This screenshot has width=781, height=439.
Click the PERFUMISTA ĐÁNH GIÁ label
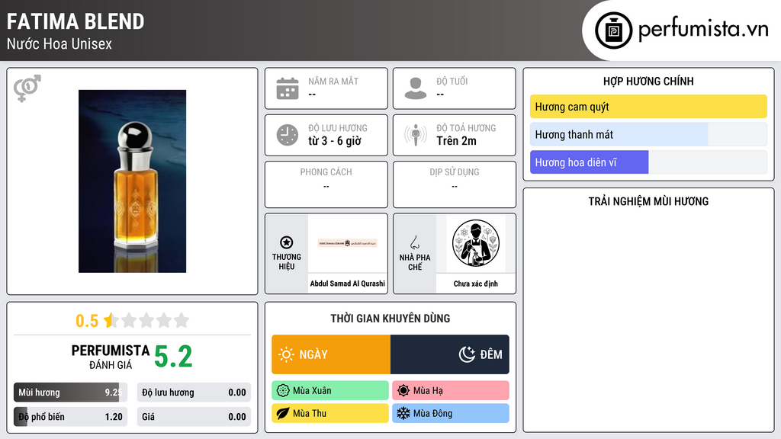click(111, 357)
